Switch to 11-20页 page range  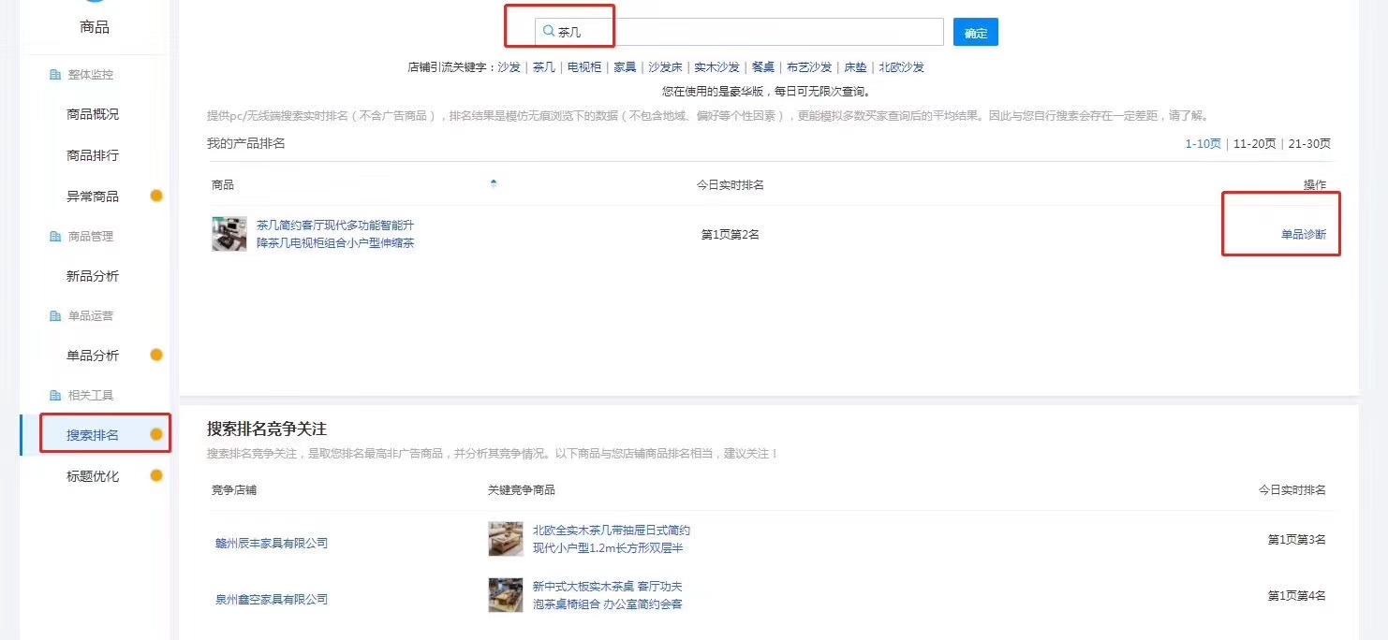[1255, 143]
